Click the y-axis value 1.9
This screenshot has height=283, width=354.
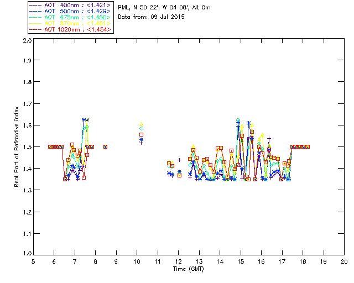[x=27, y=60]
